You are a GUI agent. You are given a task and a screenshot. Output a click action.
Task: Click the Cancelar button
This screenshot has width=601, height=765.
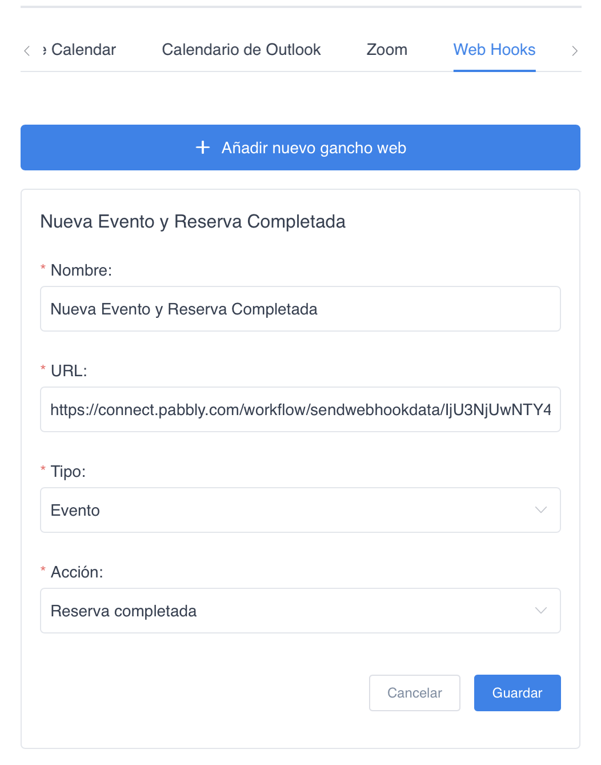415,693
